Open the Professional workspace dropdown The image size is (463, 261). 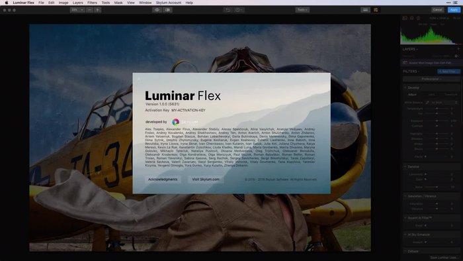431,79
